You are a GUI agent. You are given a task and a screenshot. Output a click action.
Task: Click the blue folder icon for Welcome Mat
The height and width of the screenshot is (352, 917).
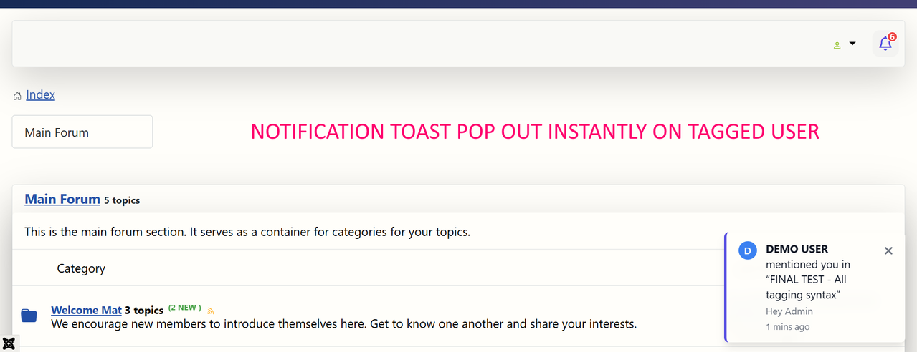click(x=29, y=316)
